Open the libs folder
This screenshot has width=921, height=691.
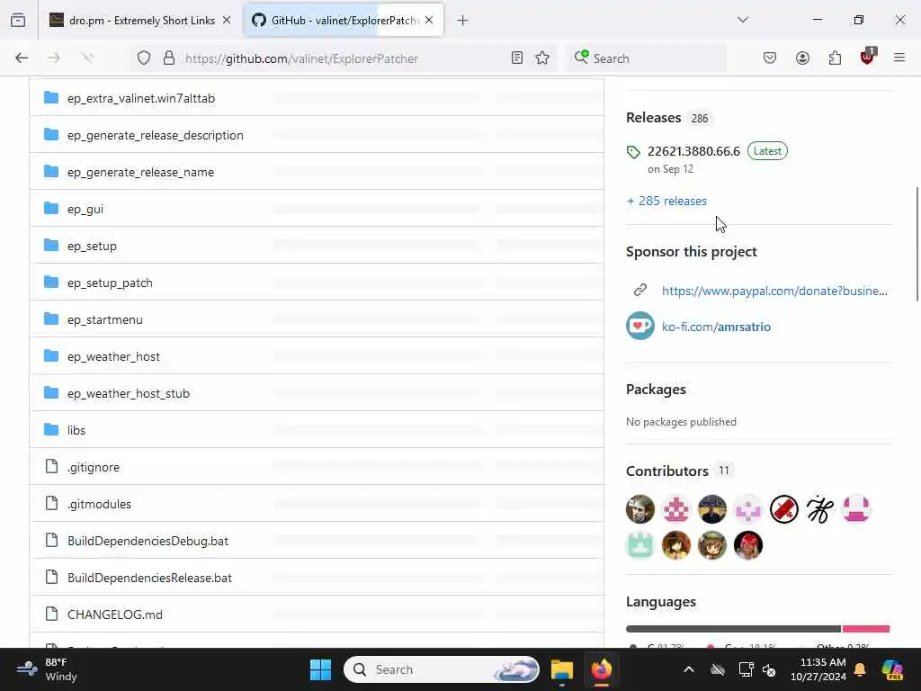[x=76, y=431]
